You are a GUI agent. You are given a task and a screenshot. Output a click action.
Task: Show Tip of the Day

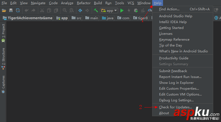pos(183,45)
